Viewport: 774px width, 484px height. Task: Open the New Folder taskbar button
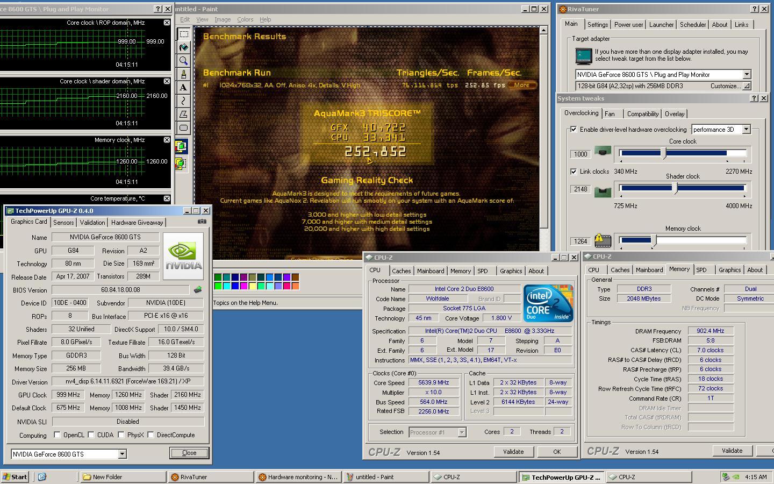click(123, 476)
